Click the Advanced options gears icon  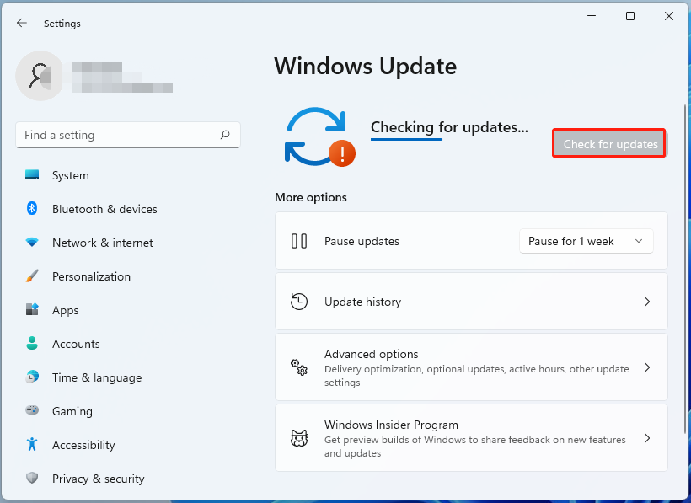299,367
